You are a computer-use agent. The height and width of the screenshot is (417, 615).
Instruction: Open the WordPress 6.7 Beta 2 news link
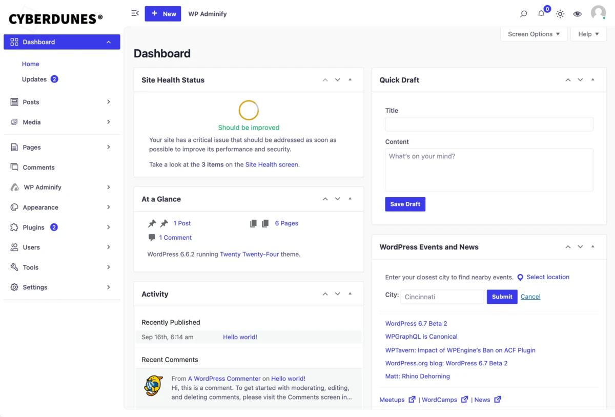click(416, 323)
